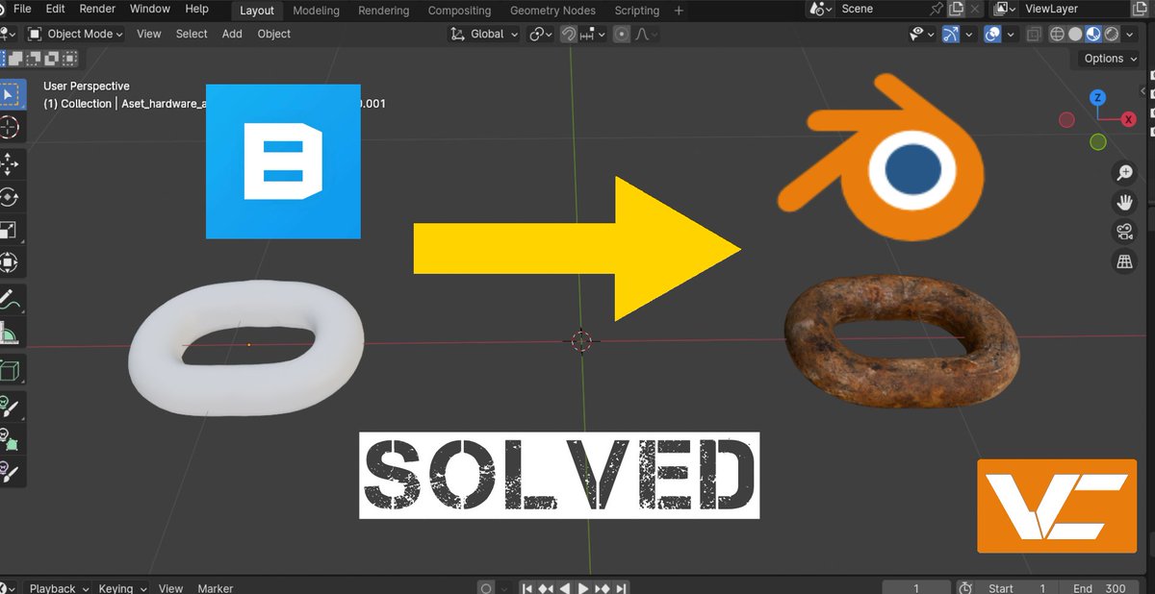Open the File menu

[22, 10]
